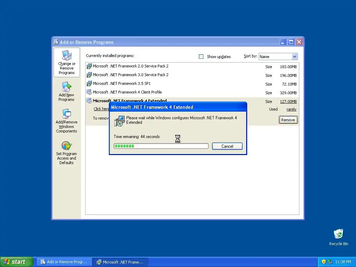Switch to Microsoft .NET Framework taskbar button

pyautogui.click(x=120, y=262)
